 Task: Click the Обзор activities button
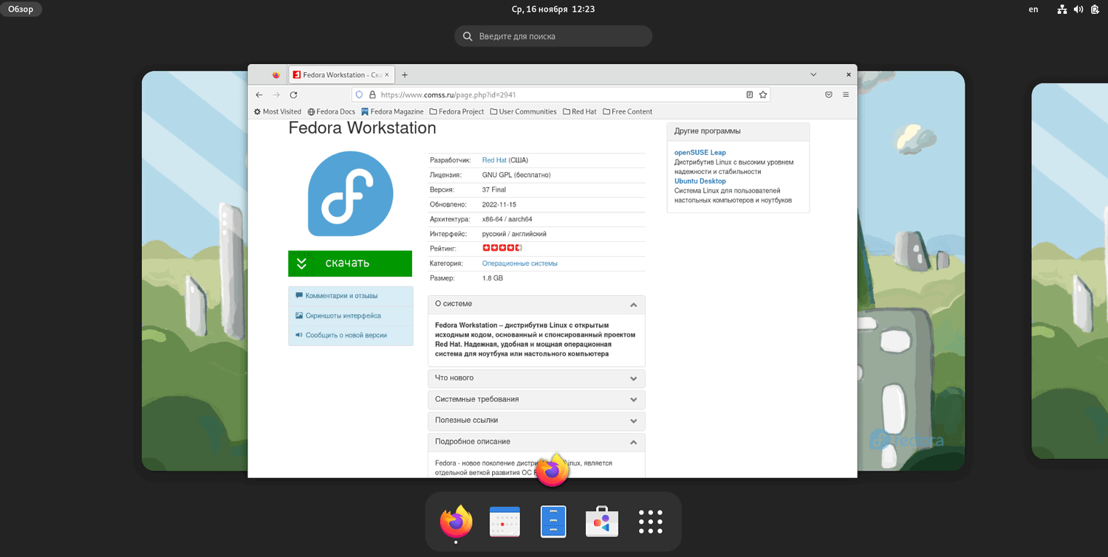[x=21, y=10]
